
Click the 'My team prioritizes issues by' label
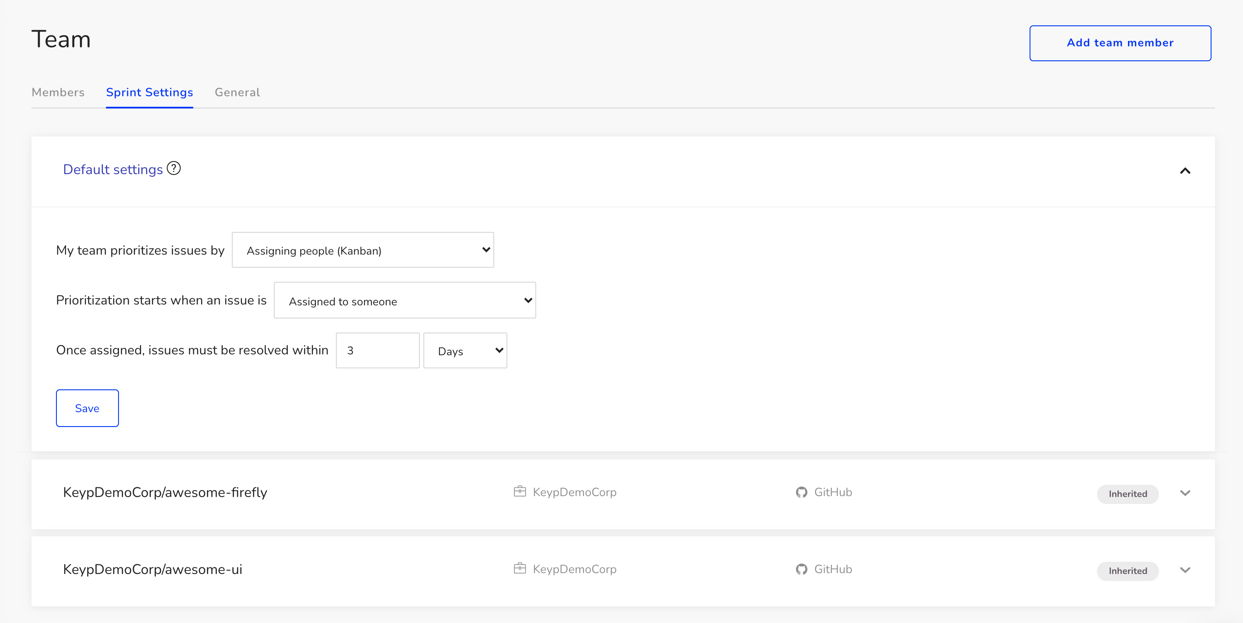(140, 250)
